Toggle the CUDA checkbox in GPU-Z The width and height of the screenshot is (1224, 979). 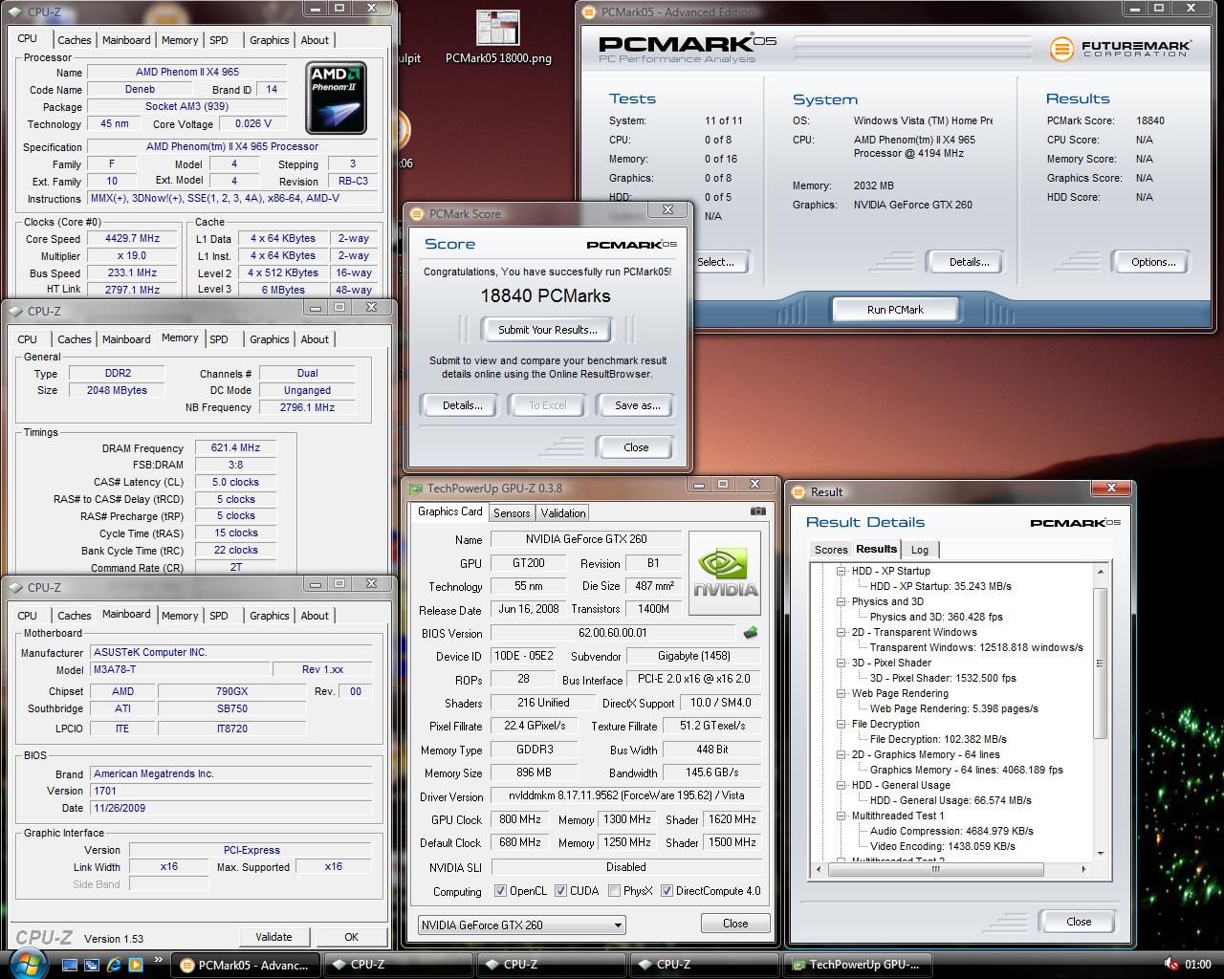click(x=560, y=891)
